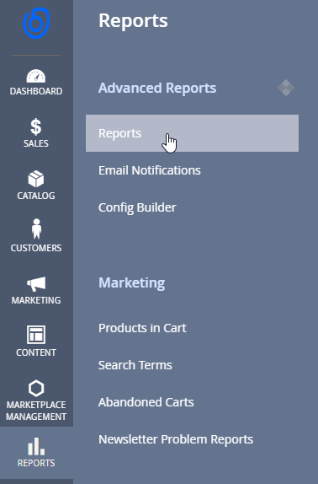Click the Reports panel title

pyautogui.click(x=133, y=21)
